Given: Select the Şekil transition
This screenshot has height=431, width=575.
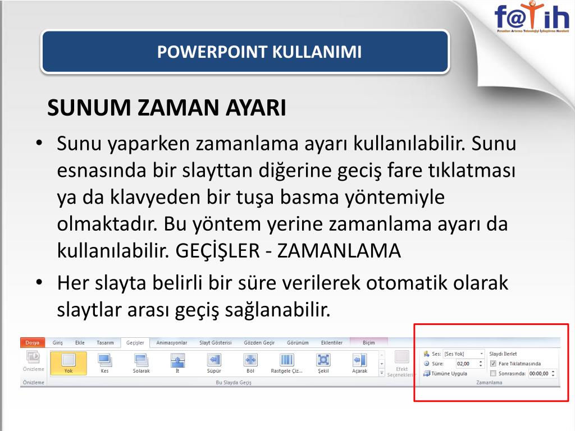Looking at the screenshot, I should point(323,363).
